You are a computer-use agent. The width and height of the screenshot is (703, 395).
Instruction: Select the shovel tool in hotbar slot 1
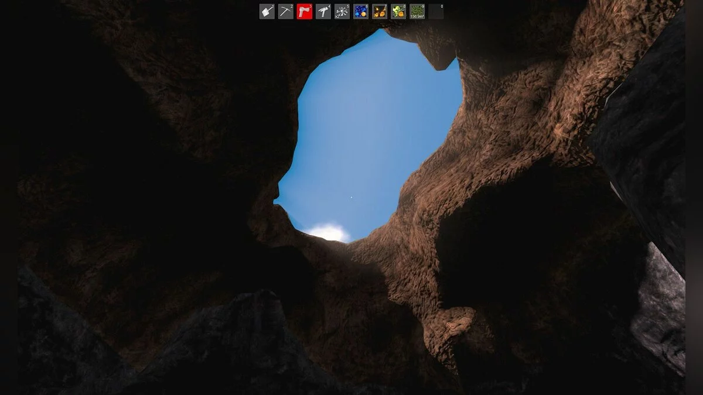point(267,12)
